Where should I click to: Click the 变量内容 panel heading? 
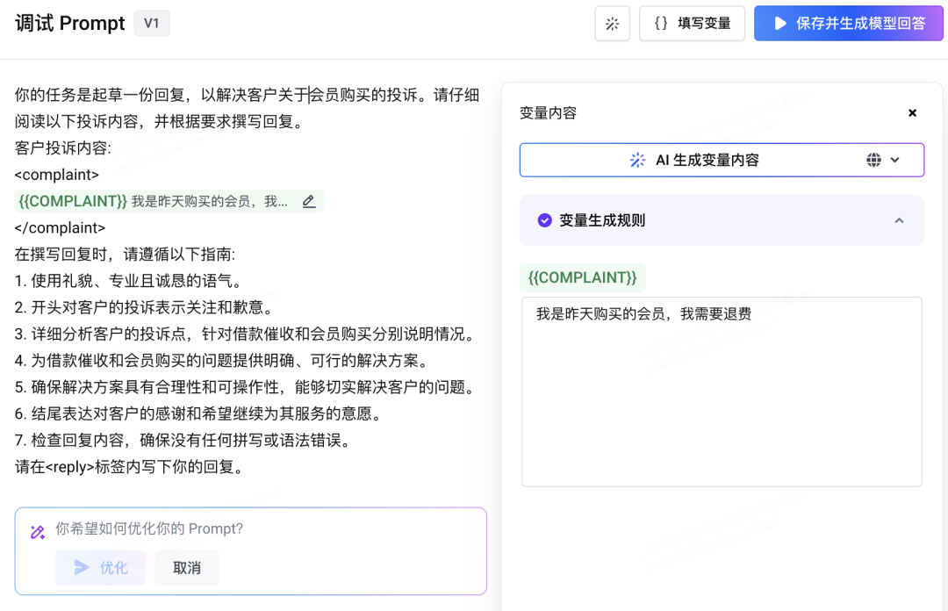[x=548, y=113]
